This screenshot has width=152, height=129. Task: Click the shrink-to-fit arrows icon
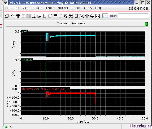[x=98, y=16]
